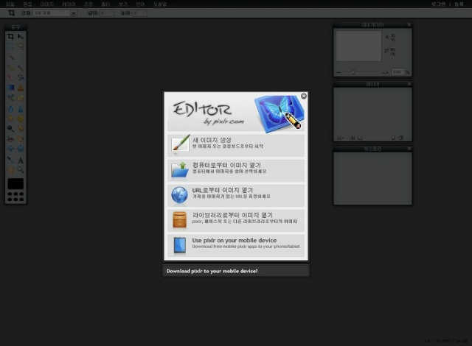The height and width of the screenshot is (346, 472).
Task: Choose 컴퓨터로부터 이미지 열기 option
Action: coord(236,170)
